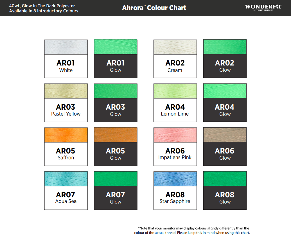Screen dimensions: 291x244
Task: Click the AR06 Impatiens Pink swatch
Action: [x=175, y=135]
